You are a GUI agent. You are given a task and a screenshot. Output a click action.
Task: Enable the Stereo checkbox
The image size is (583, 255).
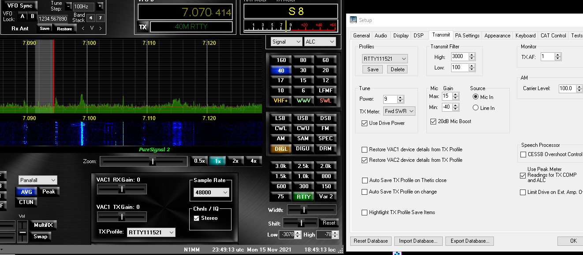click(197, 218)
